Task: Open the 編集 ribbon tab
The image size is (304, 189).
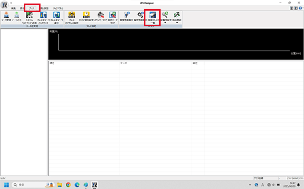Action: [13, 8]
